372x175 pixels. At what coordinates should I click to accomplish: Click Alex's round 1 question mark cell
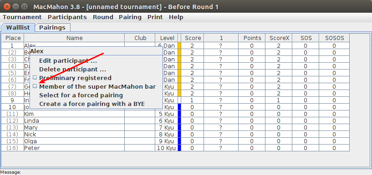tap(221, 46)
